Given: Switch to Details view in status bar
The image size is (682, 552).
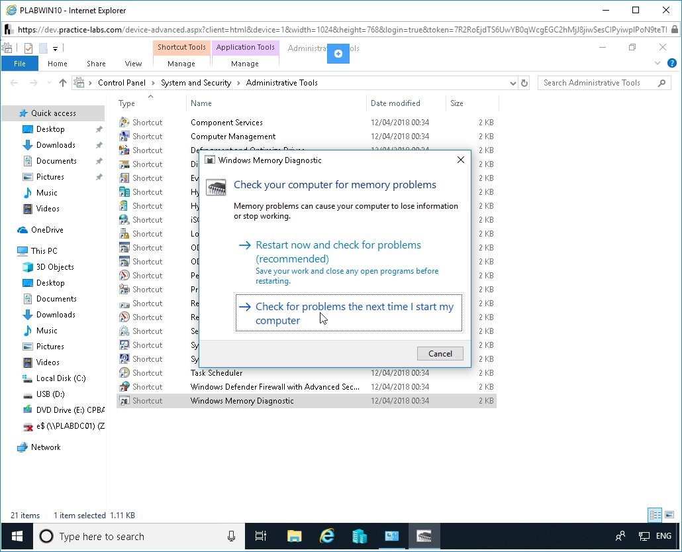Looking at the screenshot, I should click(x=655, y=515).
